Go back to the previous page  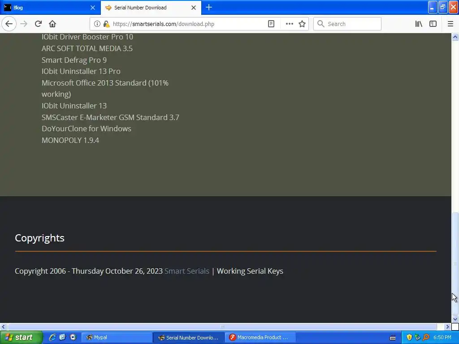pyautogui.click(x=9, y=24)
